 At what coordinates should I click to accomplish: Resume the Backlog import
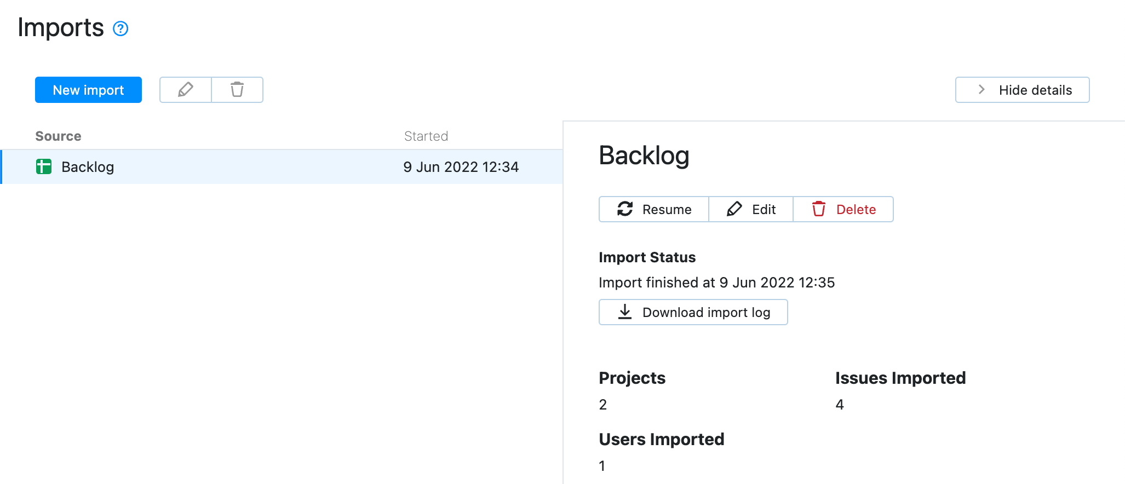click(x=653, y=209)
